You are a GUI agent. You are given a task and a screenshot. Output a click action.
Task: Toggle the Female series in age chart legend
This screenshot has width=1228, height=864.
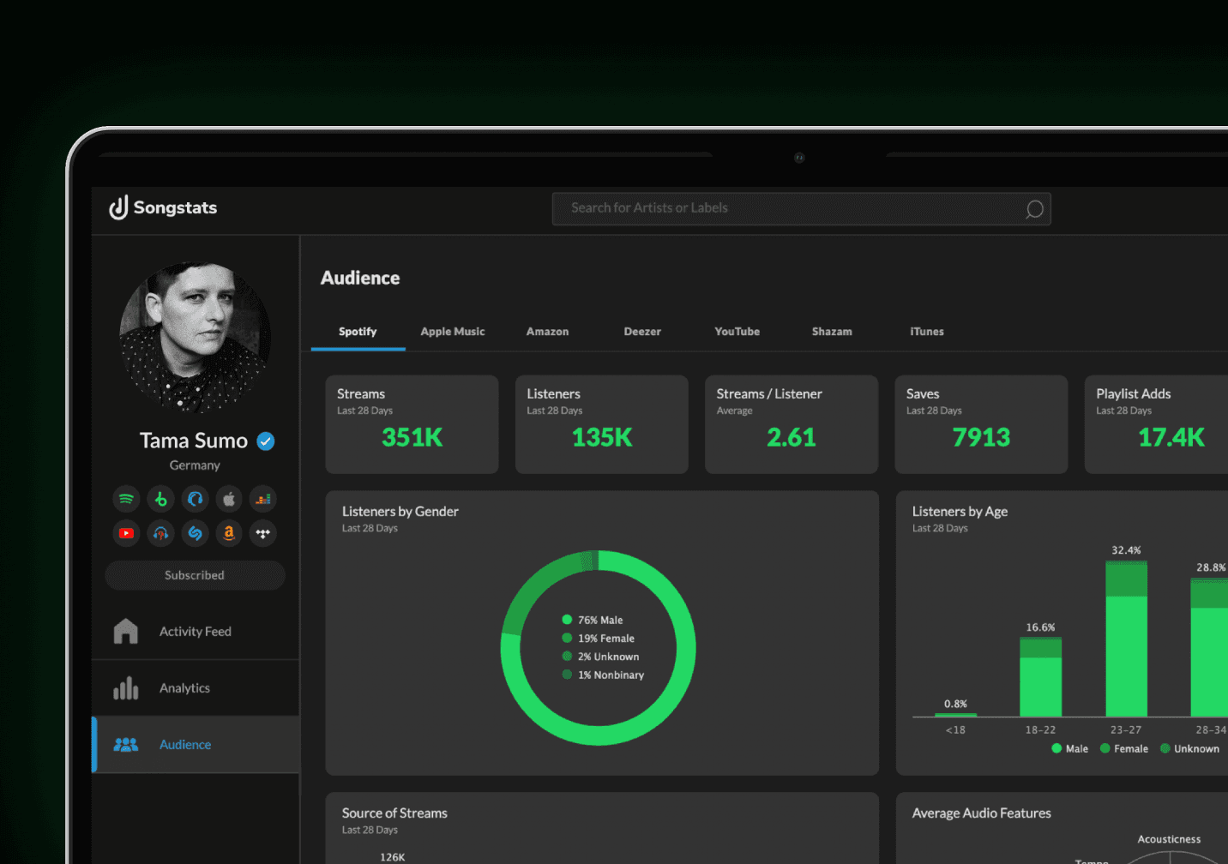1124,749
